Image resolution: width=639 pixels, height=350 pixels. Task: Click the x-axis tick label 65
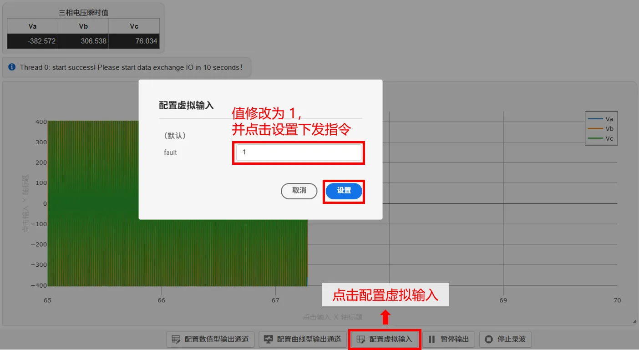[x=47, y=300]
